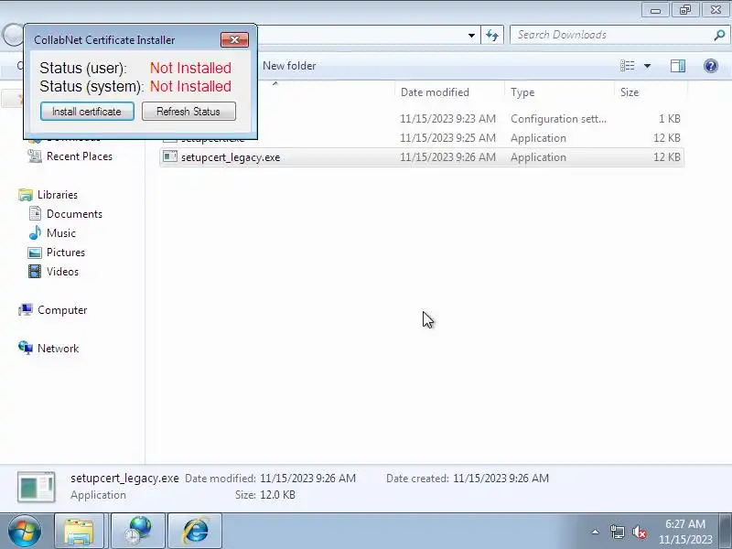Launch Internet Explorer from the taskbar
Viewport: 732px width, 549px height.
[x=195, y=532]
